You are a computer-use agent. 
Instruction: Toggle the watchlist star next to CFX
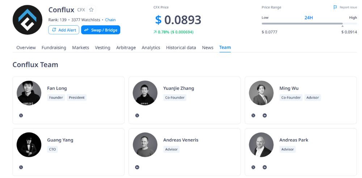[x=91, y=10]
